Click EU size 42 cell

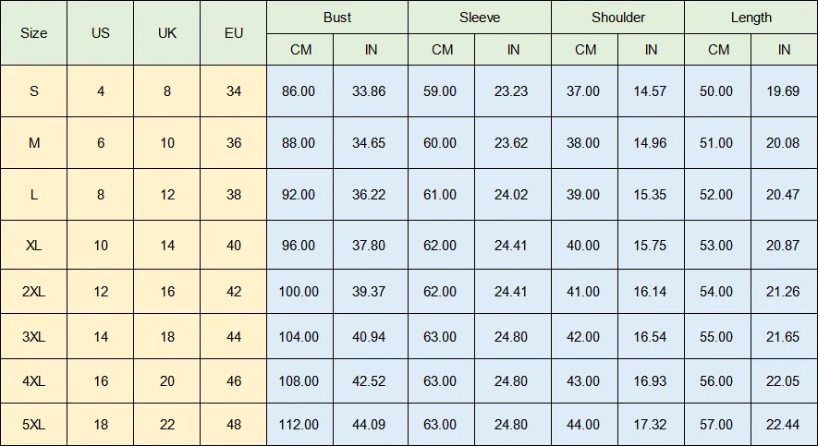(234, 291)
